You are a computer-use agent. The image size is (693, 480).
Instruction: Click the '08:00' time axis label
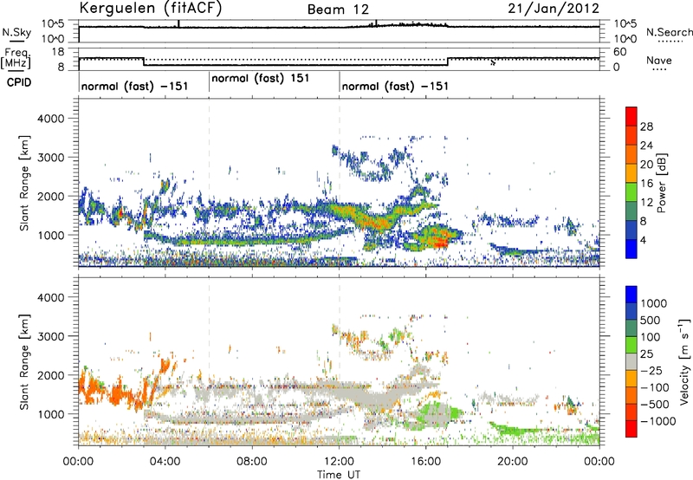[x=252, y=462]
